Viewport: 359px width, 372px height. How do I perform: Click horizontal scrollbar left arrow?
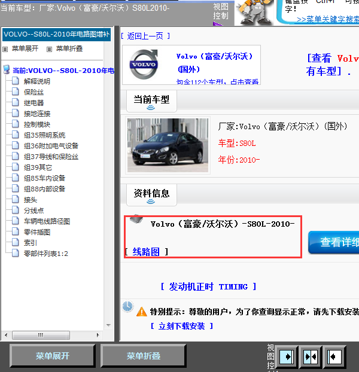pyautogui.click(x=6, y=335)
